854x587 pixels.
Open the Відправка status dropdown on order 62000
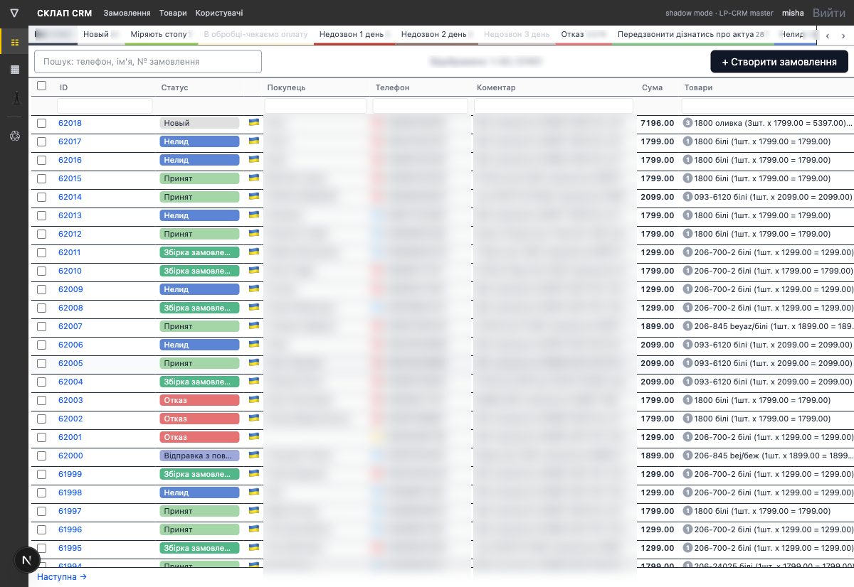pyautogui.click(x=199, y=456)
